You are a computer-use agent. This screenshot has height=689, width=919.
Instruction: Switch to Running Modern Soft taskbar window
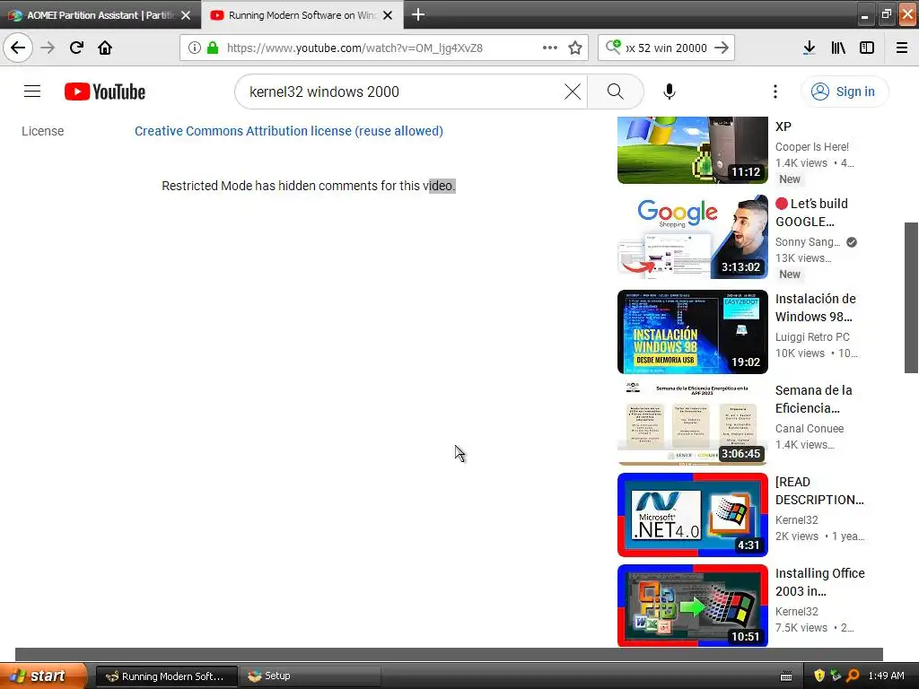point(166,676)
